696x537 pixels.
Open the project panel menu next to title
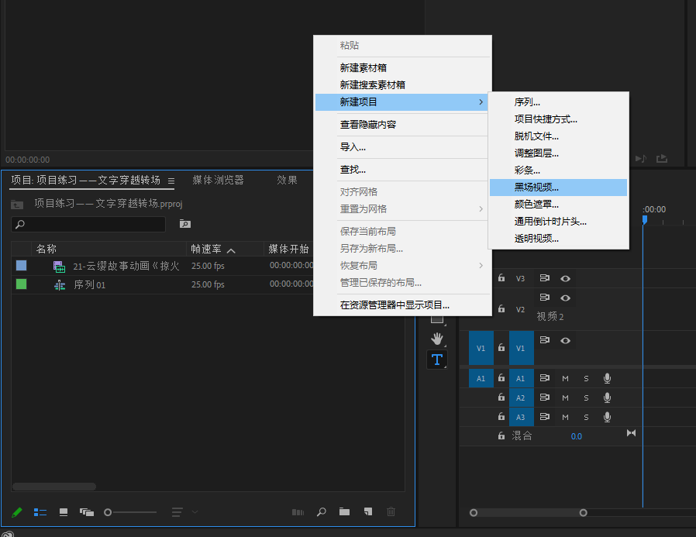[x=171, y=181]
